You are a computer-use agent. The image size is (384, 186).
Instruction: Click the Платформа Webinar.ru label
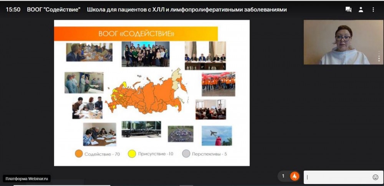(27, 178)
